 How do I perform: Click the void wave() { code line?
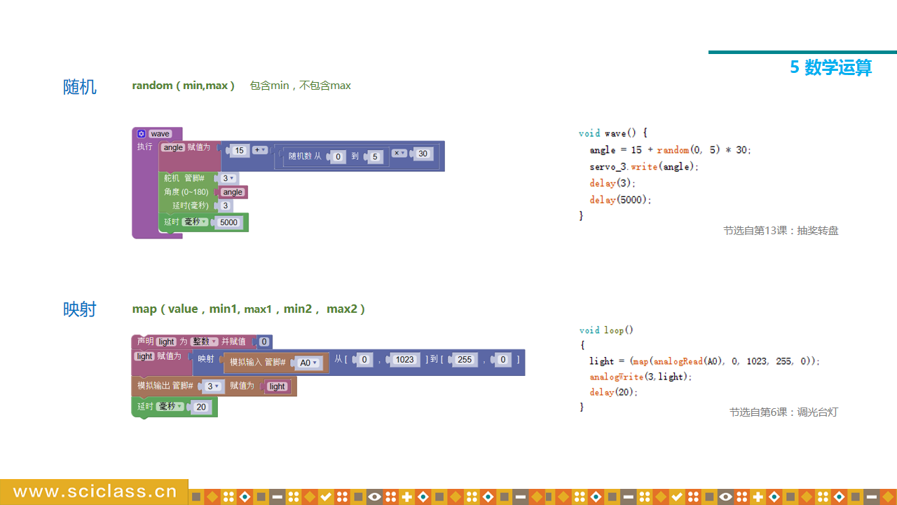click(613, 133)
